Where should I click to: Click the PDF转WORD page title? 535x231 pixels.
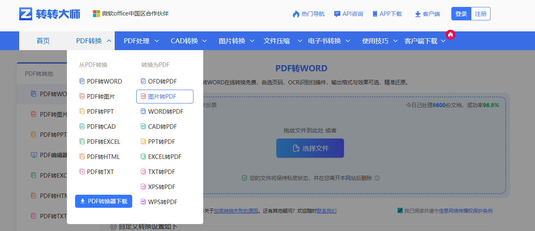click(301, 68)
